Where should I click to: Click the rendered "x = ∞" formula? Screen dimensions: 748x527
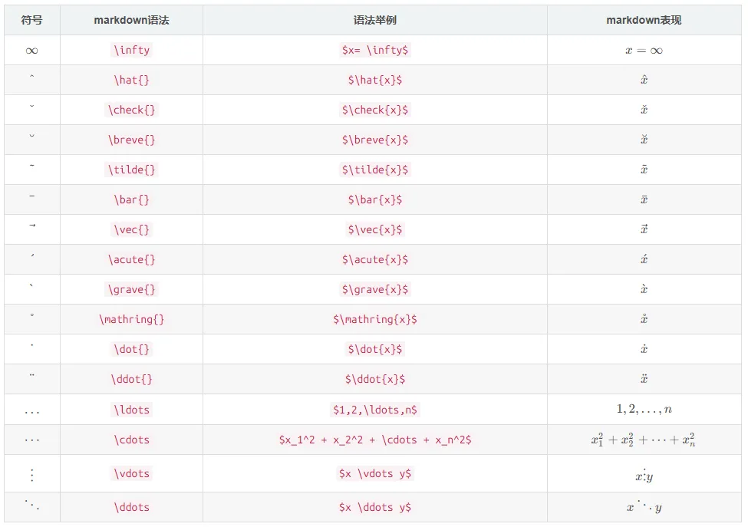pyautogui.click(x=644, y=51)
